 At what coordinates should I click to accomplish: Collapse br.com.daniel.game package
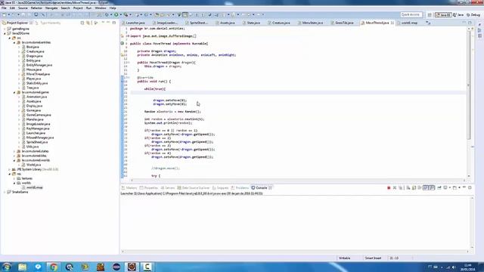[x=14, y=92]
